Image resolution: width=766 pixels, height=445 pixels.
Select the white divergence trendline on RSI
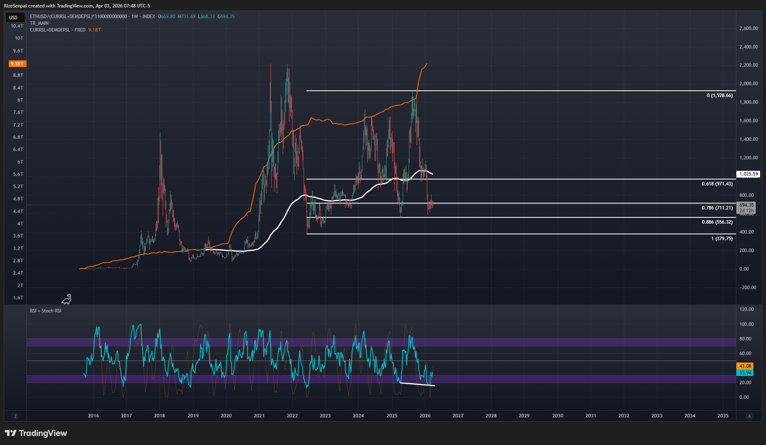point(417,384)
